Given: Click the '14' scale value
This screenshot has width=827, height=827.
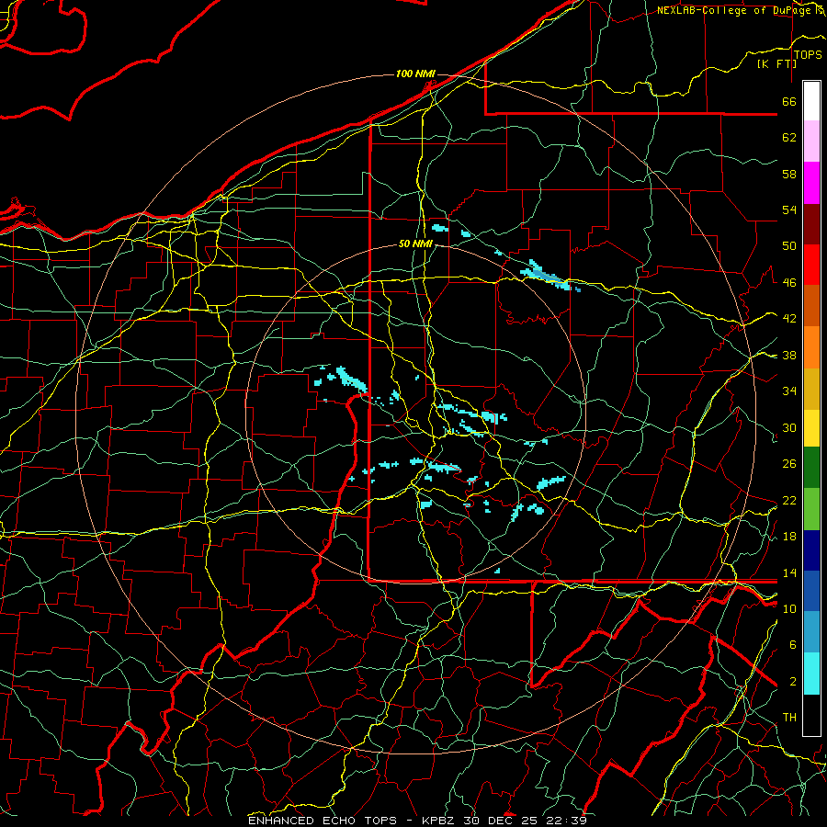Looking at the screenshot, I should coord(789,572).
